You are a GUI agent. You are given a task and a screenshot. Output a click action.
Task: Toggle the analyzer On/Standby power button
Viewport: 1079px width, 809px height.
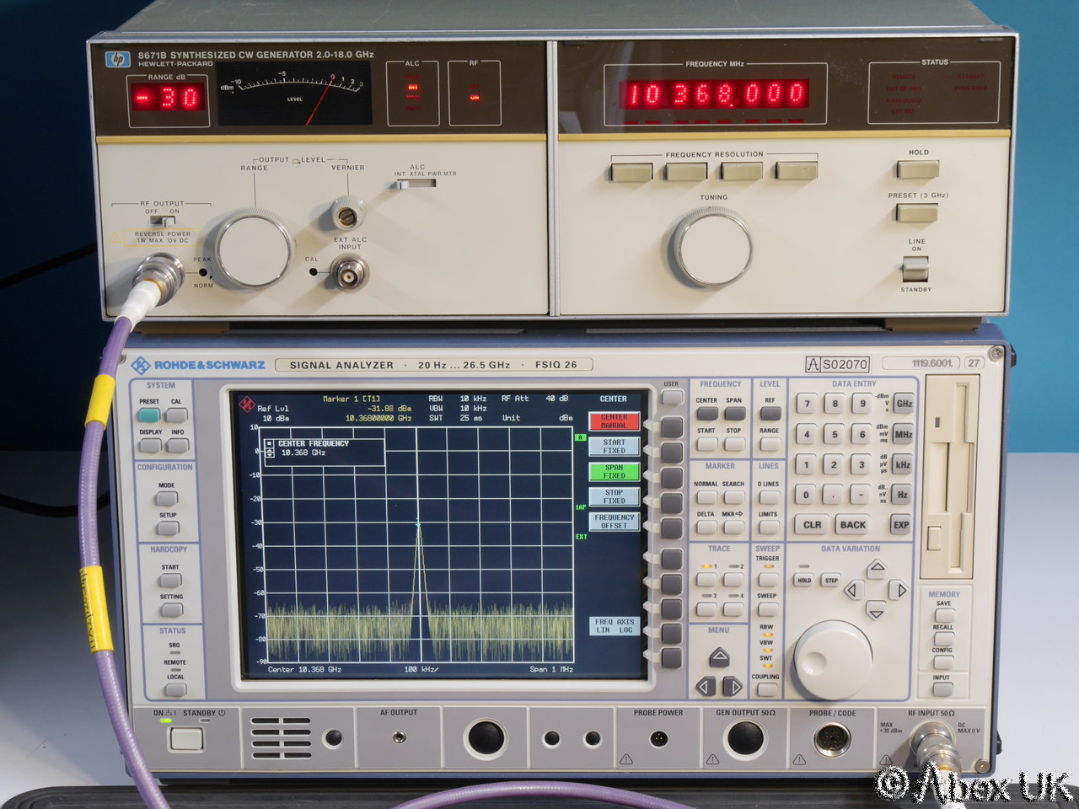click(185, 739)
